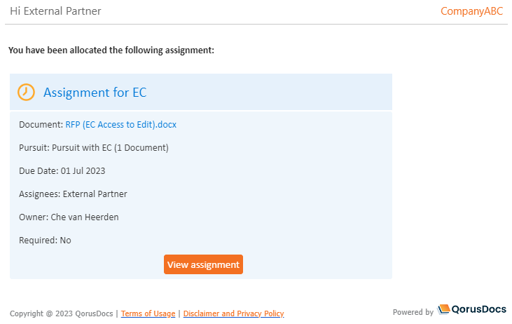
Task: Select the Pursuit with EC line
Action: tap(94, 148)
